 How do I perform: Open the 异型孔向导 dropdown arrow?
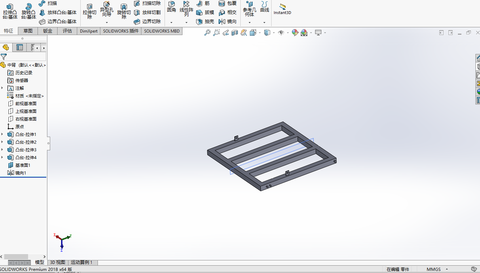pos(107,22)
